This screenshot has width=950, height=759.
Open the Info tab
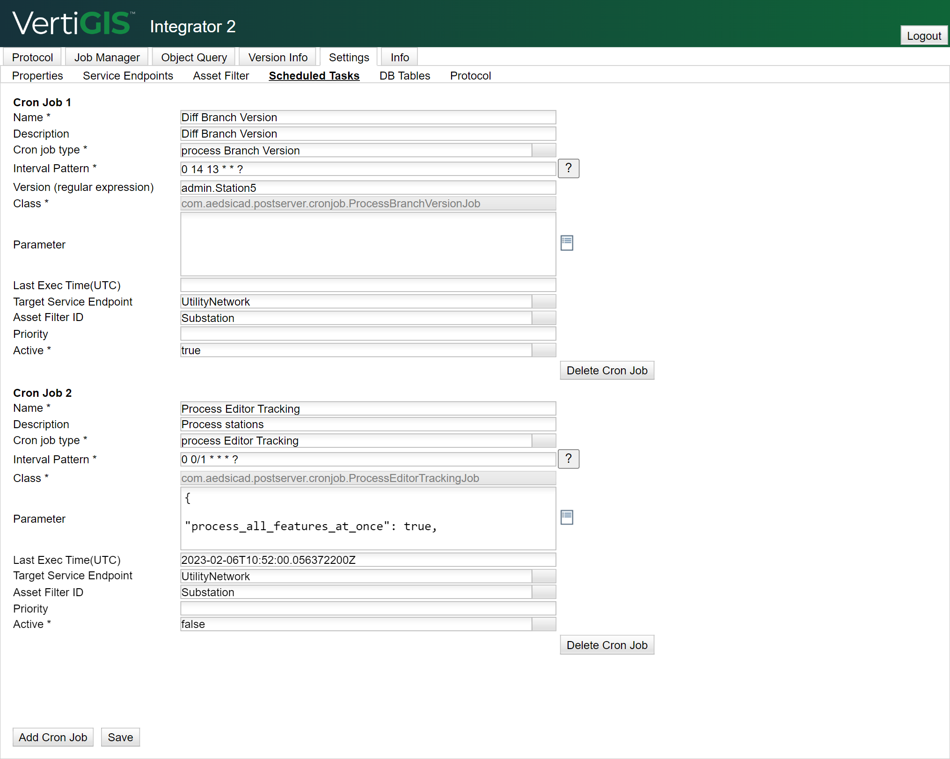pos(400,57)
